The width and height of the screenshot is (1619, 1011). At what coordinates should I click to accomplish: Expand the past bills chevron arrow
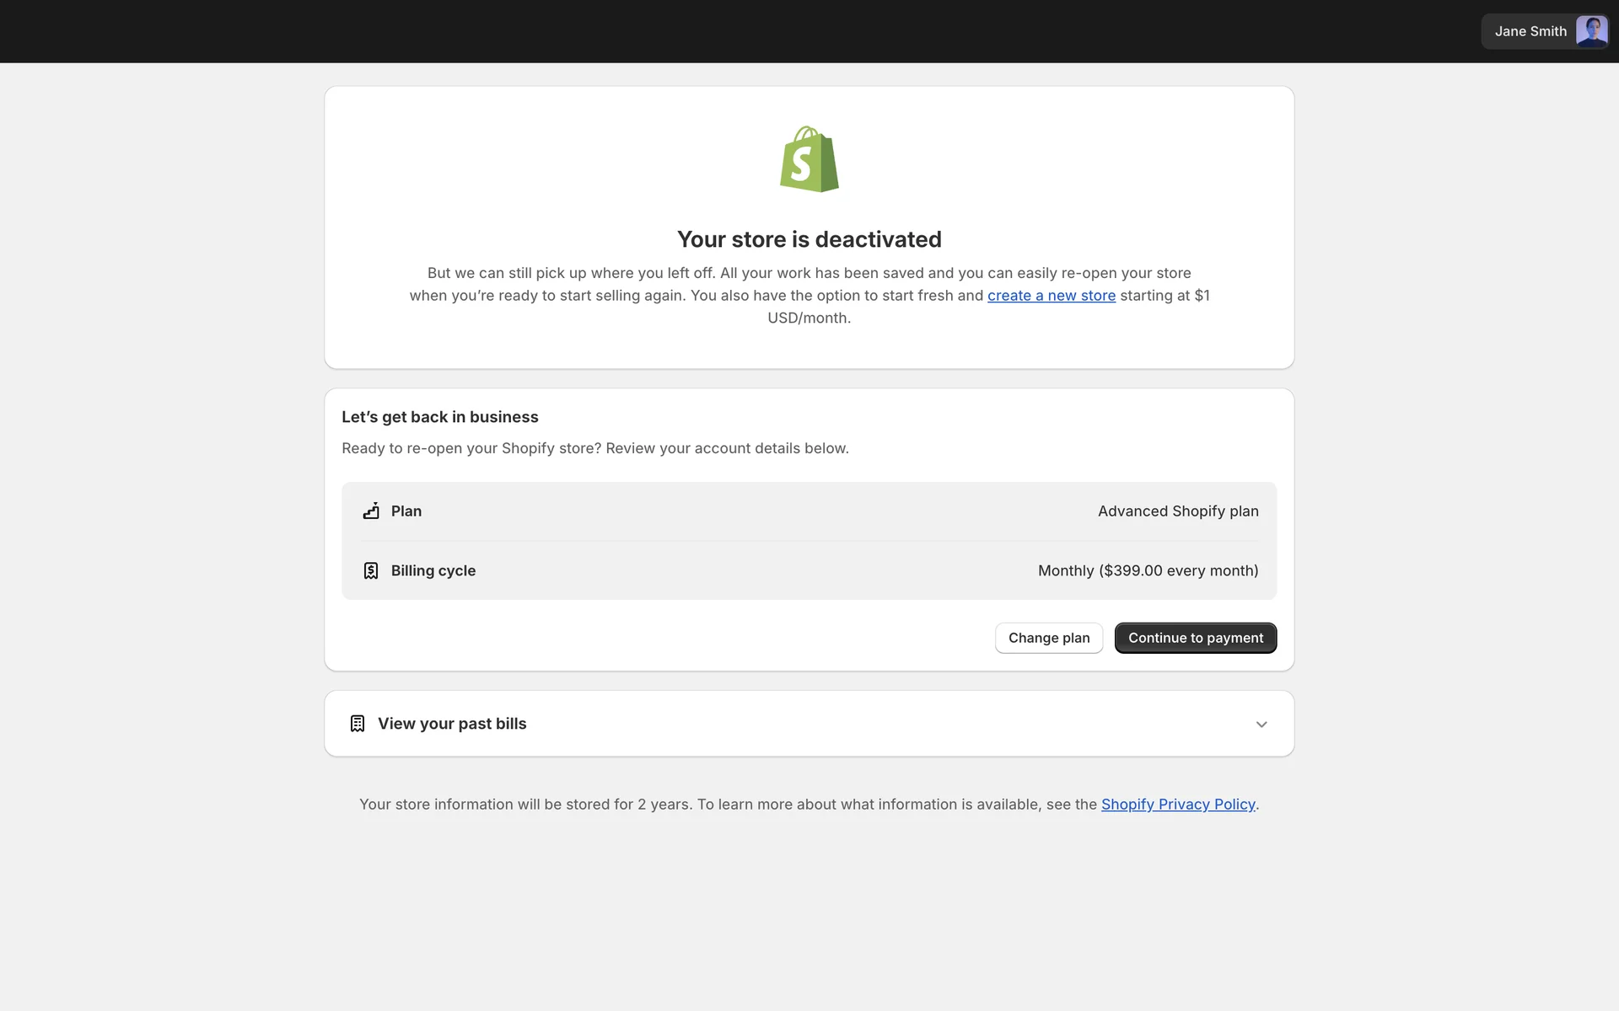[1261, 725]
